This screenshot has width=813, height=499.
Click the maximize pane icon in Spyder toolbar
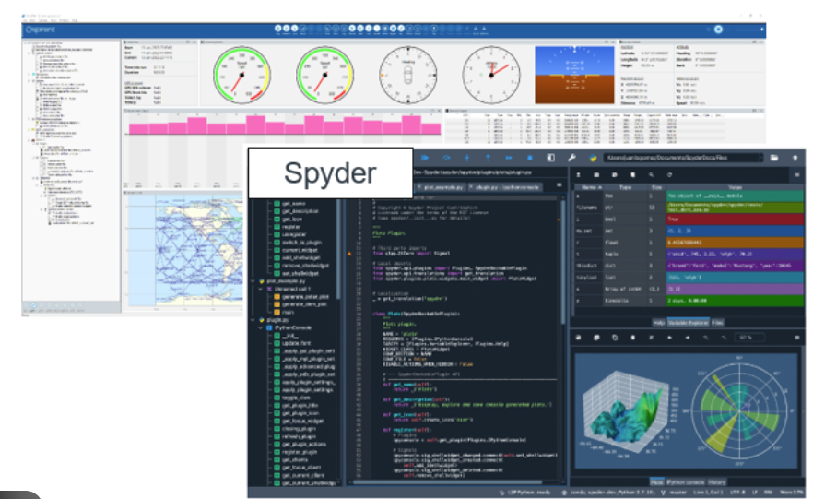click(x=548, y=158)
